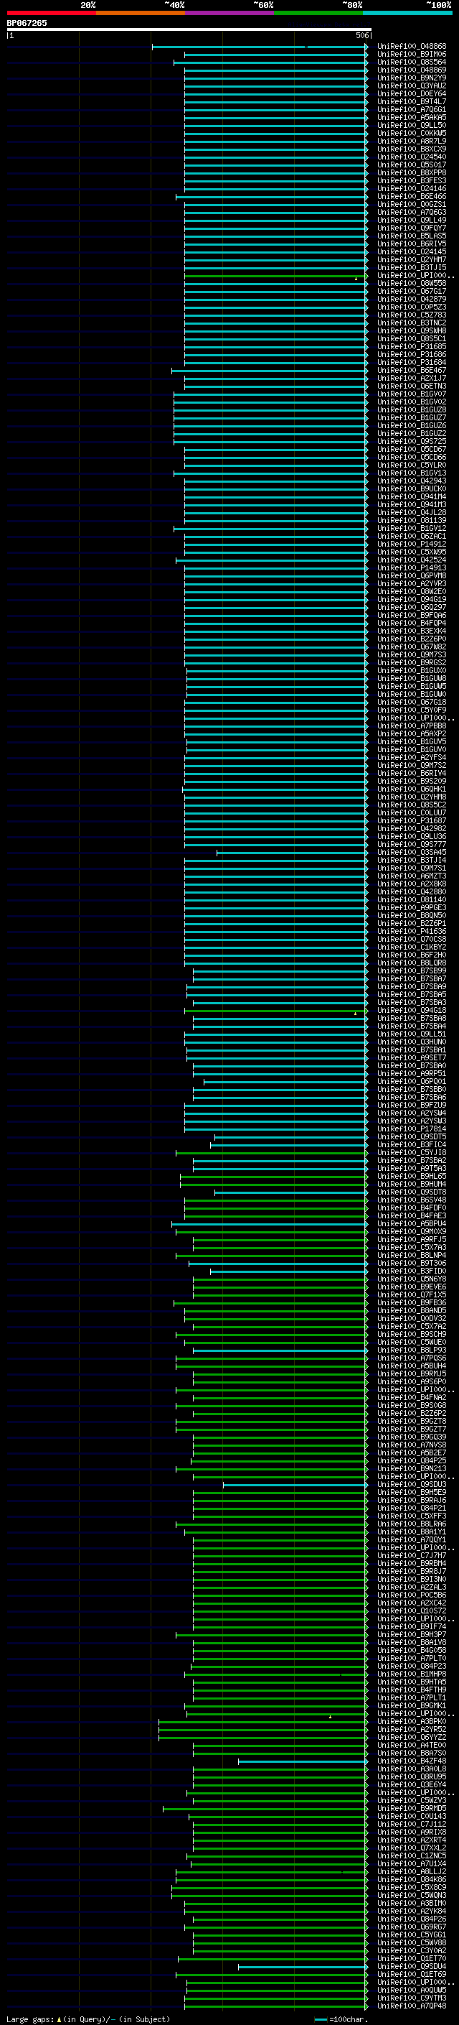Screen dimensions: 459x2025
Task: Select the UniRef100_P17814 label
Action: point(412,1128)
